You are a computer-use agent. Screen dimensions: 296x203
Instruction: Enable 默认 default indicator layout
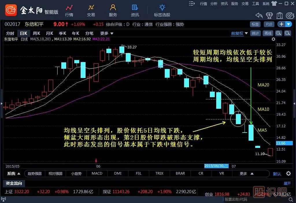point(277,173)
